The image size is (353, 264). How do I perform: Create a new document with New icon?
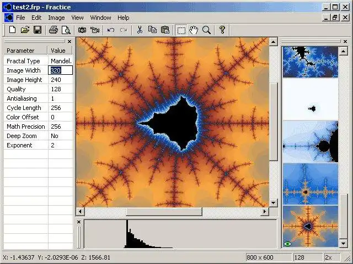tap(12, 30)
